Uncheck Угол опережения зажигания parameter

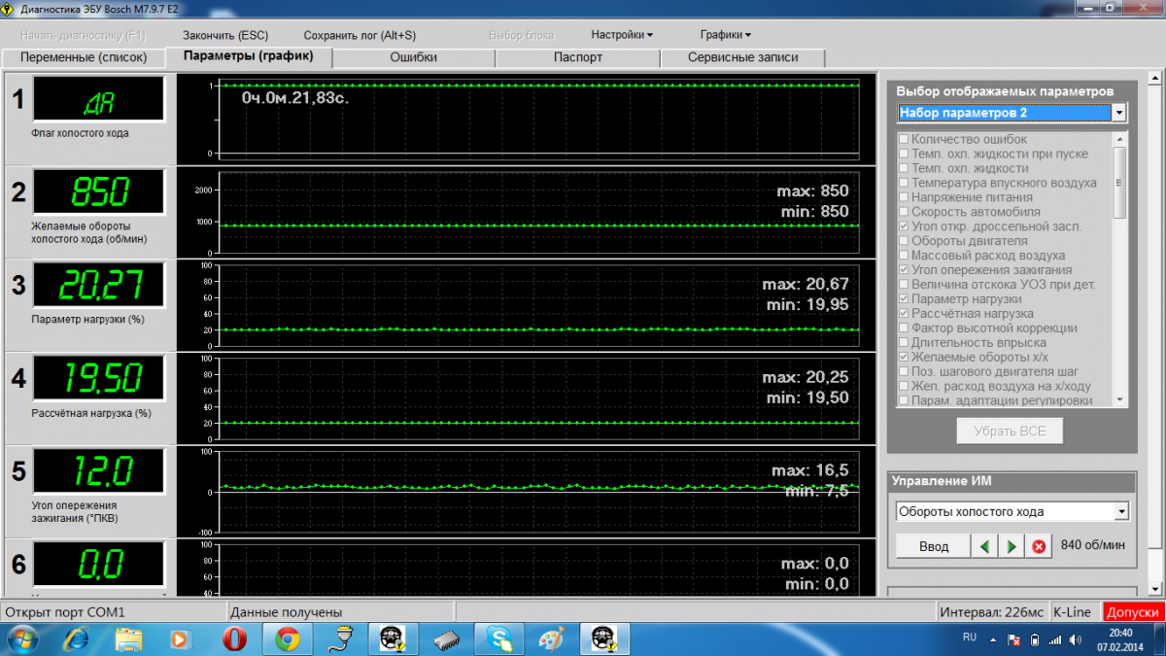coord(905,270)
